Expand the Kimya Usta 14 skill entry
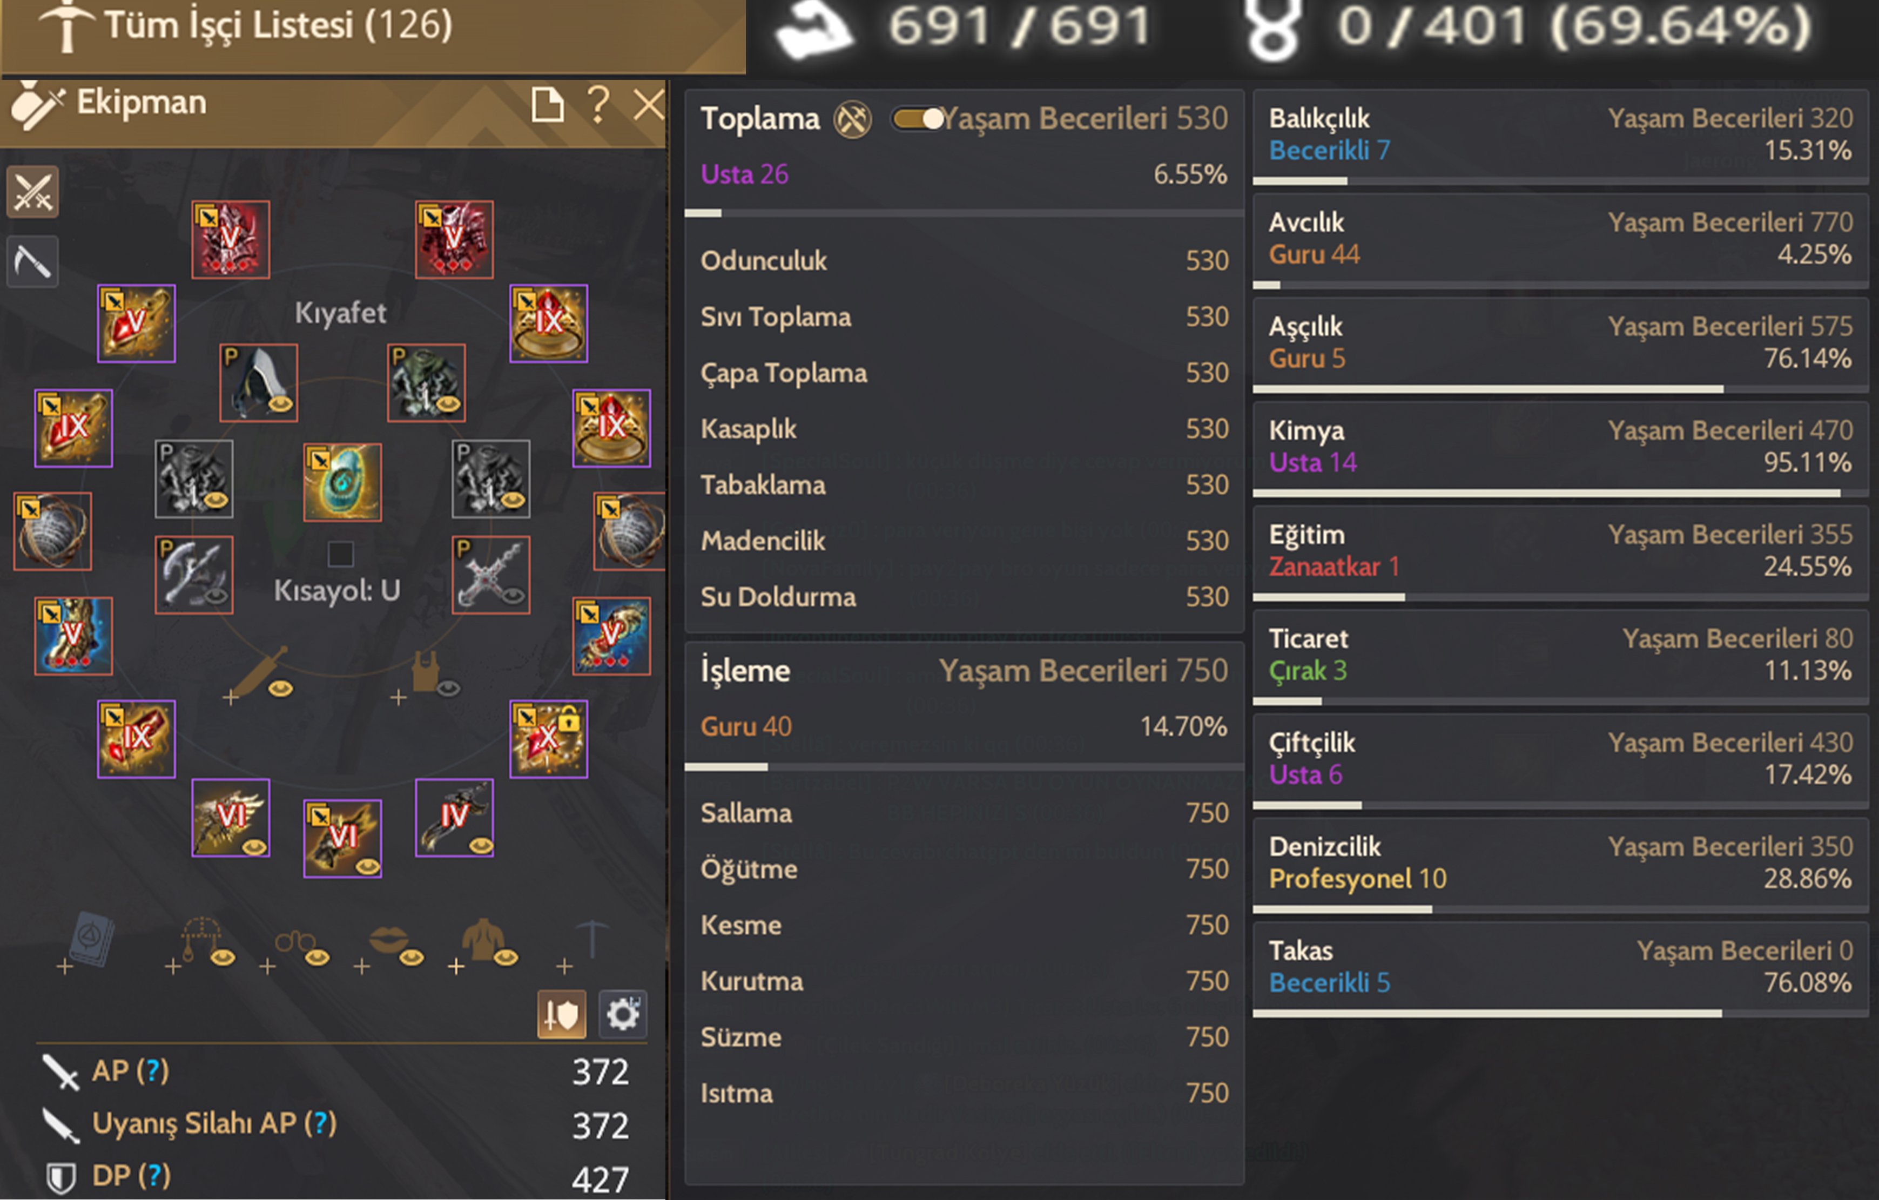Viewport: 1879px width, 1200px height. pyautogui.click(x=1561, y=446)
